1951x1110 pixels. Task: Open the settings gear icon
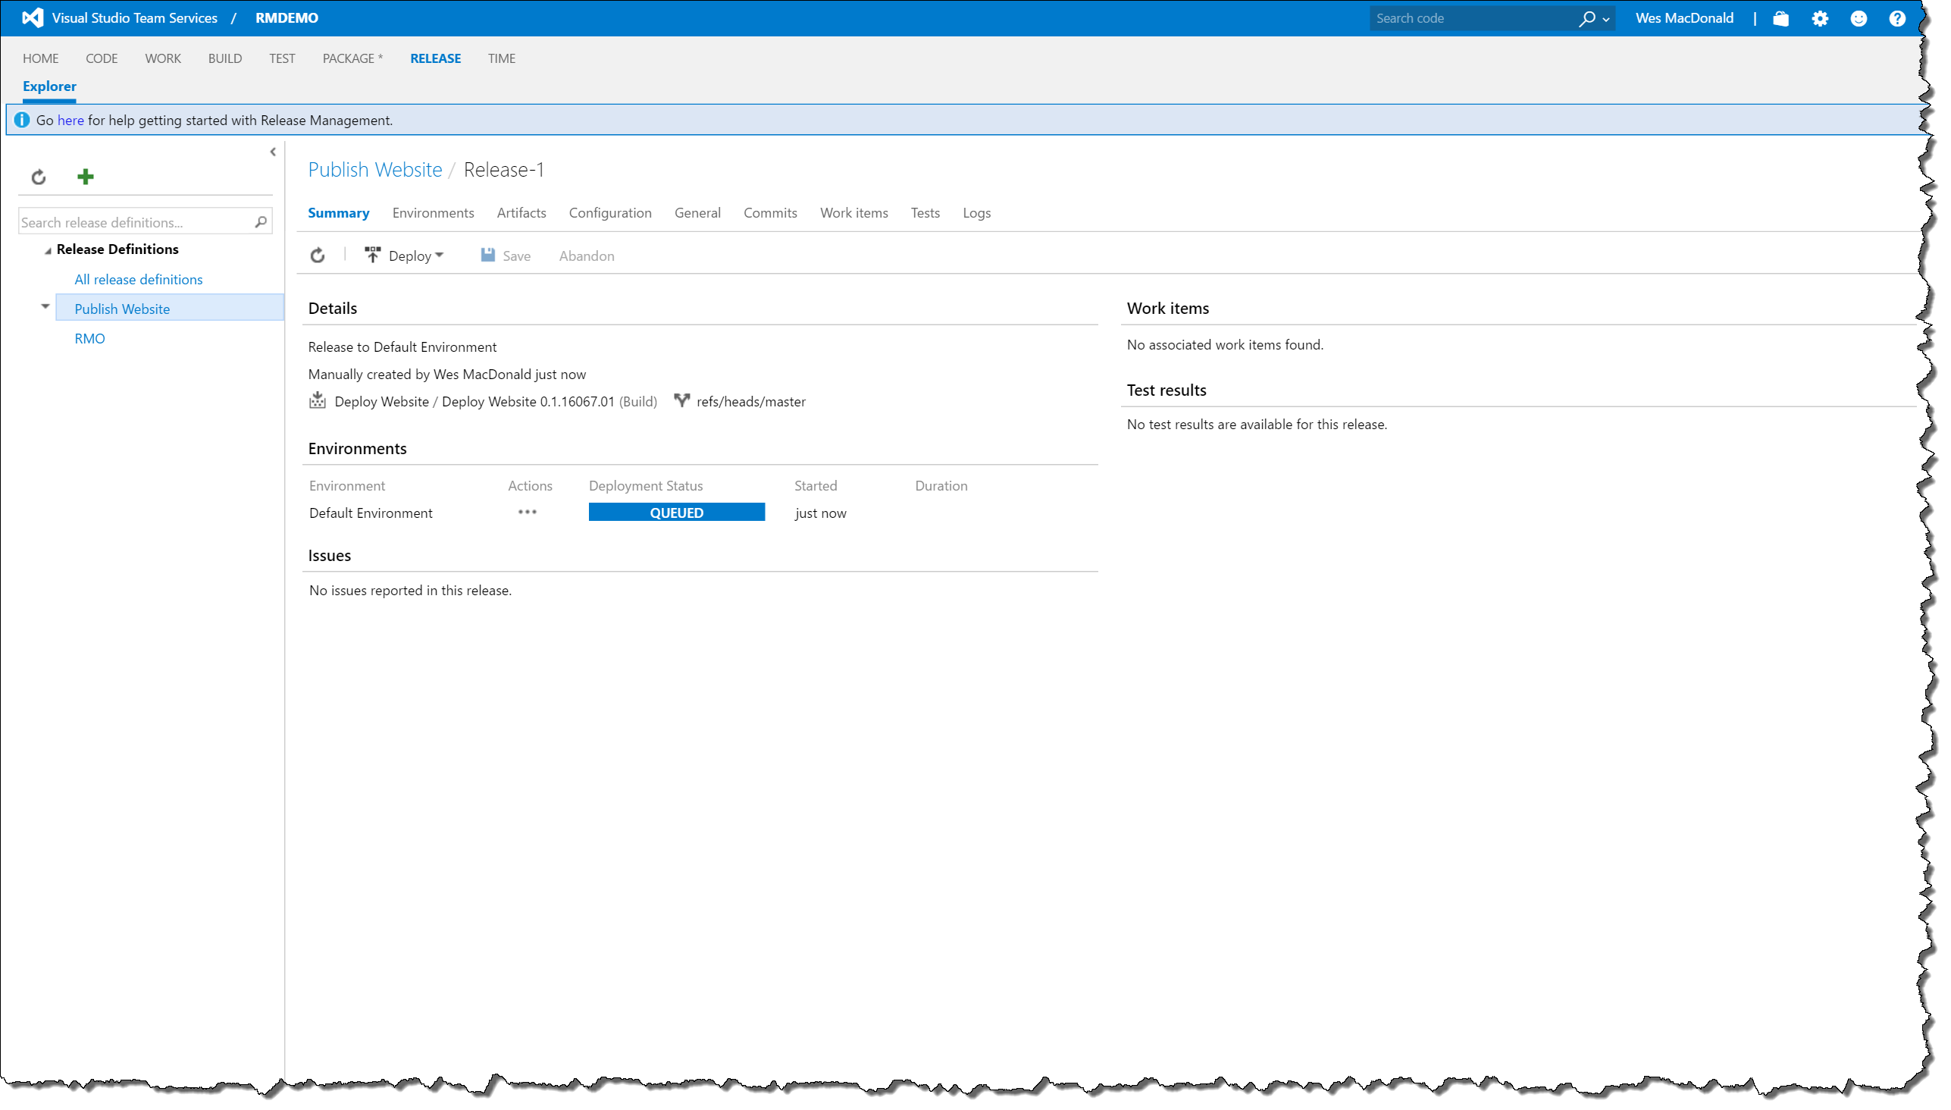pos(1820,18)
